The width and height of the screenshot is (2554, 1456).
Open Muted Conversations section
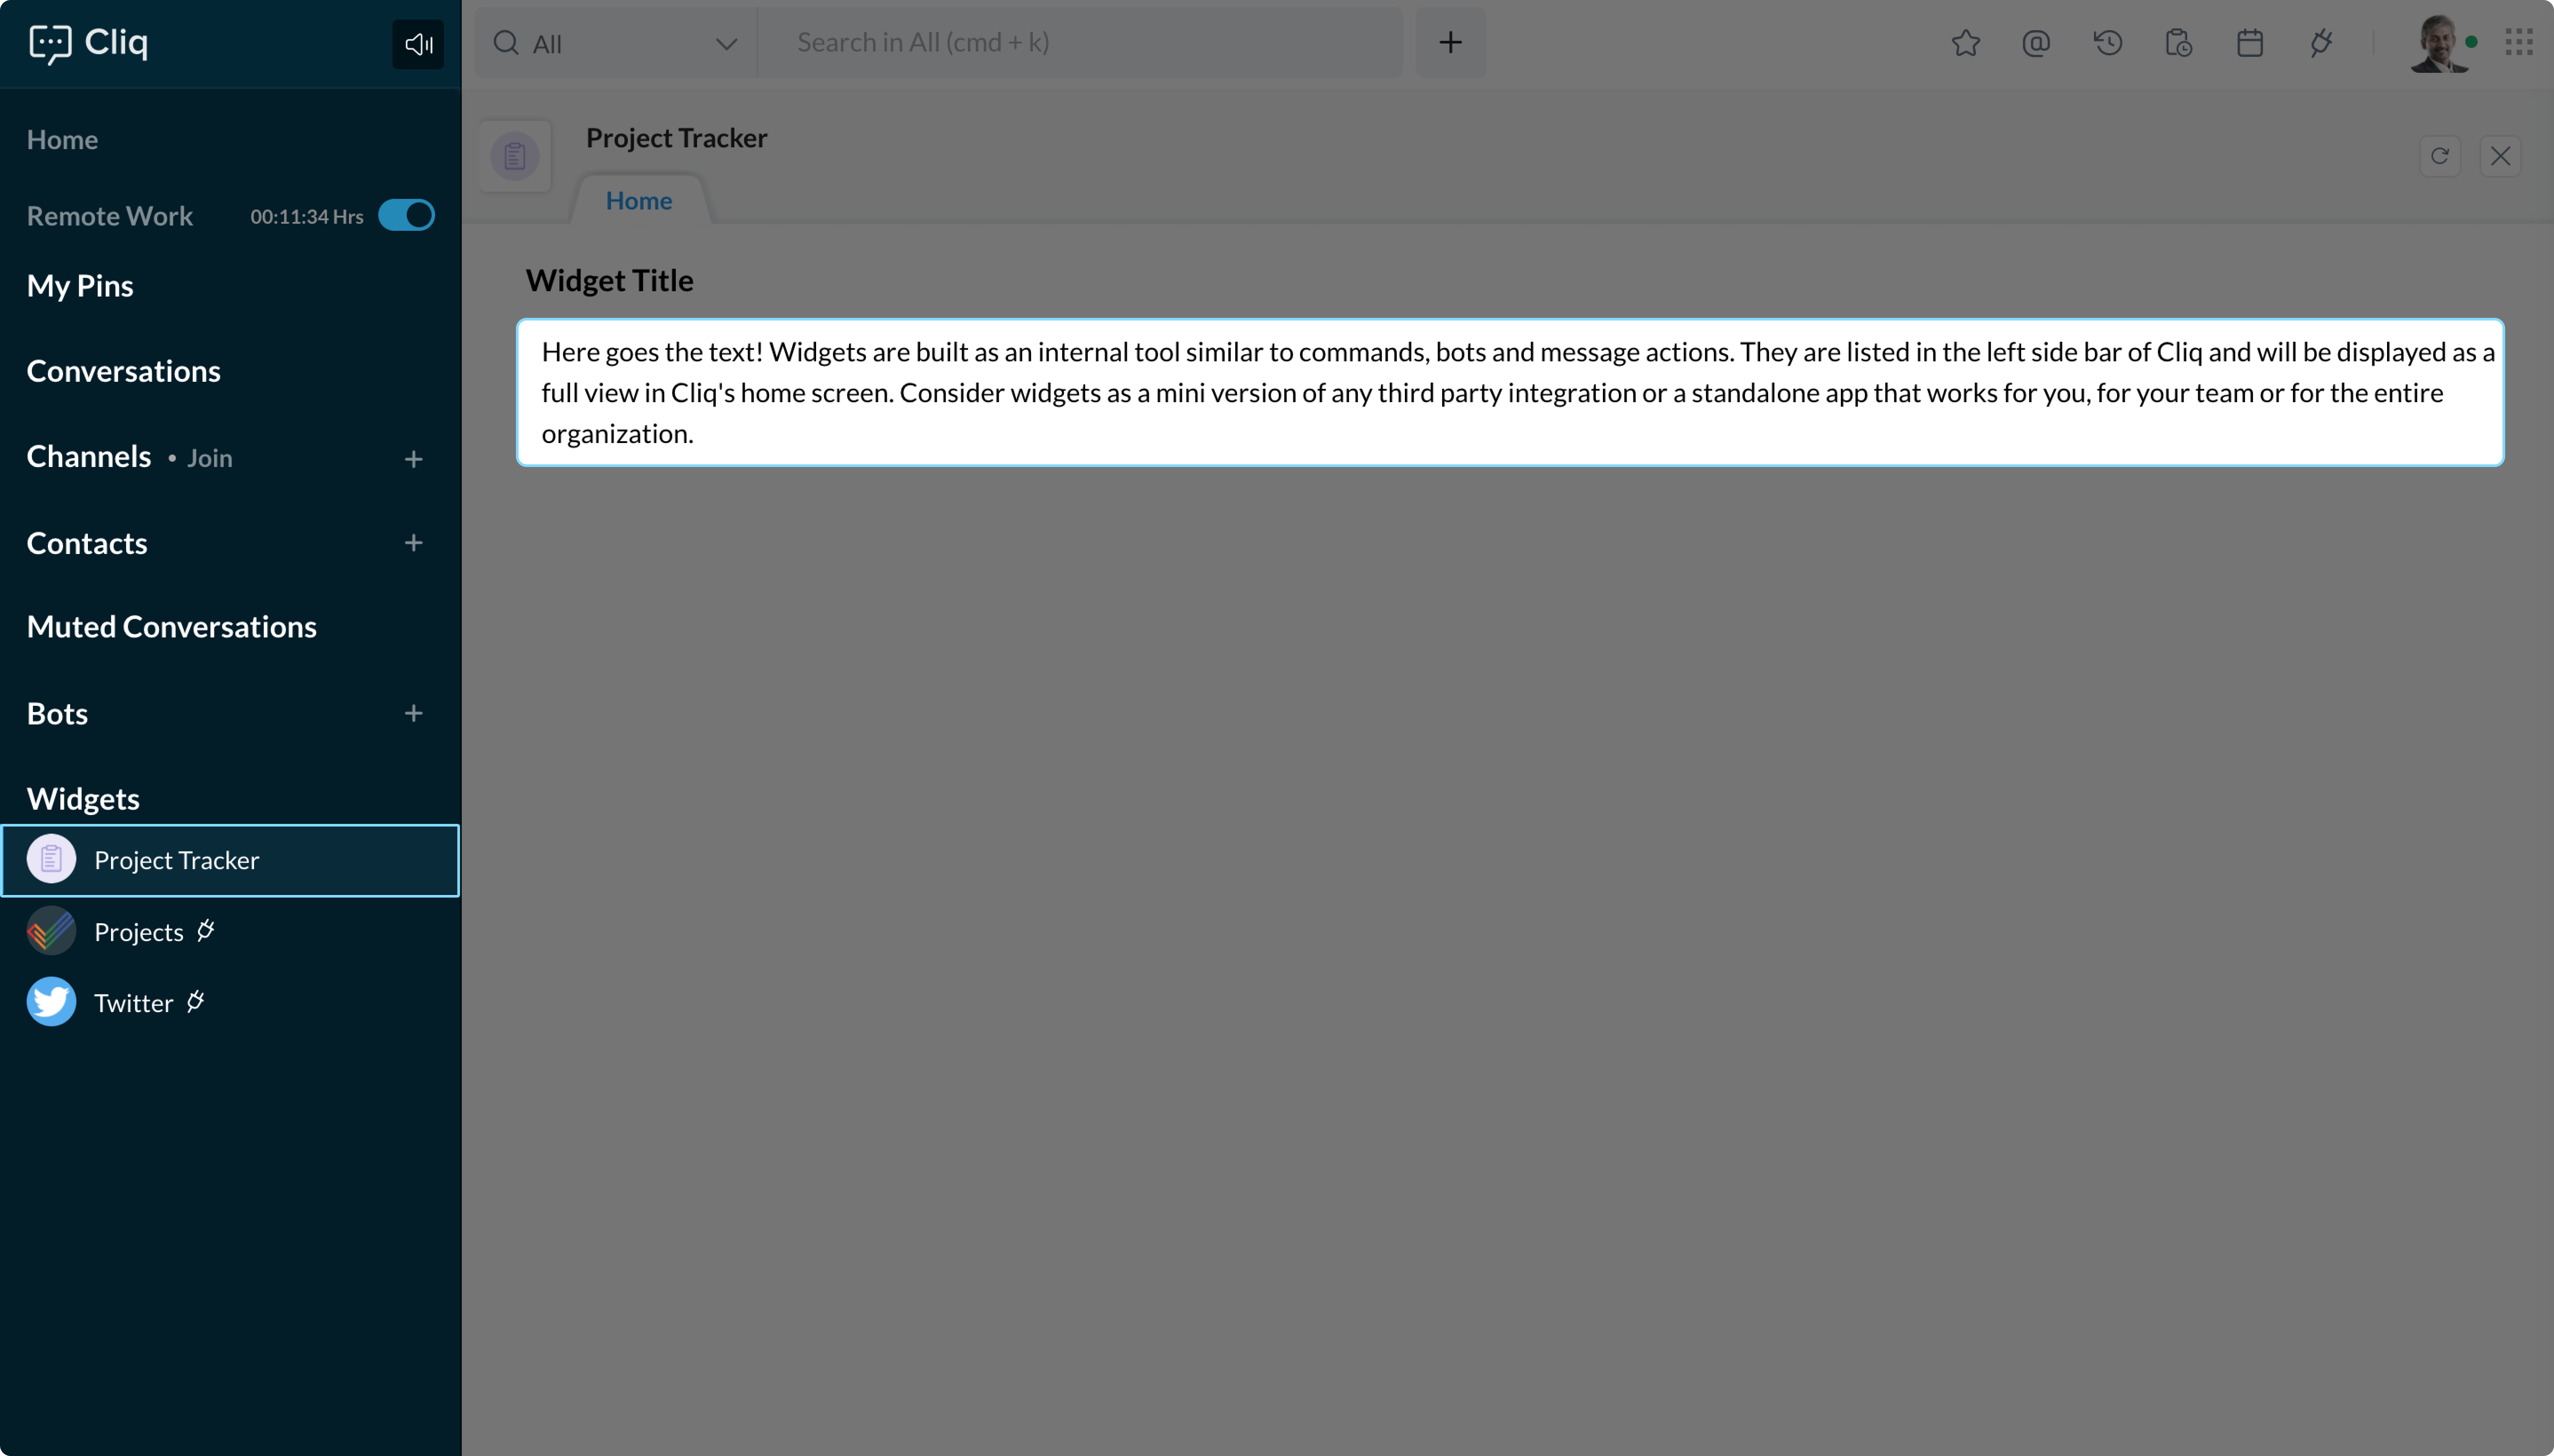(x=172, y=626)
